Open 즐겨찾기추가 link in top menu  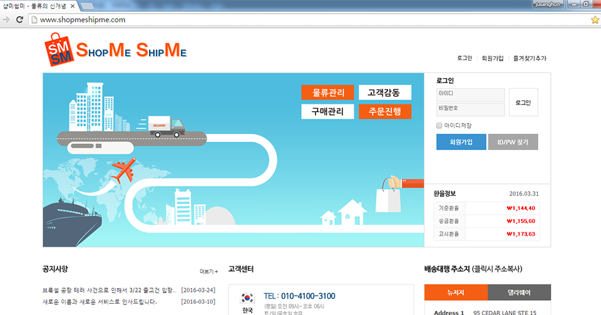coord(529,58)
